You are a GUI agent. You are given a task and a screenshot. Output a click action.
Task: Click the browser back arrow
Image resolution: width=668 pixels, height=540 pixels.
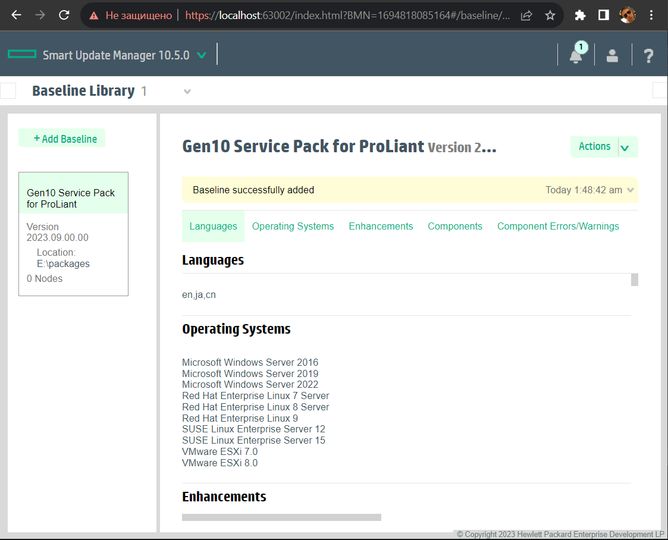click(x=17, y=15)
